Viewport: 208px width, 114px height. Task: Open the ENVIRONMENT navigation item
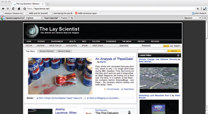(x=57, y=41)
